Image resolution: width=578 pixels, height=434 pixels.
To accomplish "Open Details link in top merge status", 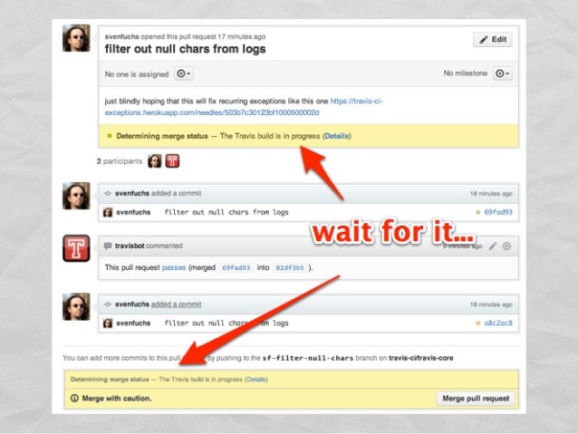I will [x=336, y=136].
